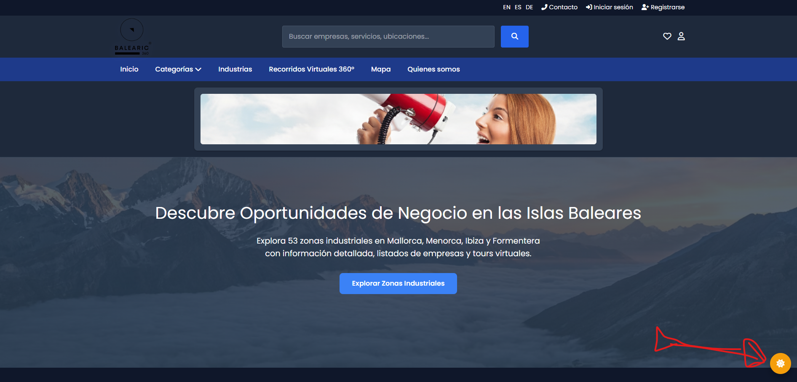The image size is (797, 382).
Task: Click inside the company search field
Action: (x=388, y=36)
